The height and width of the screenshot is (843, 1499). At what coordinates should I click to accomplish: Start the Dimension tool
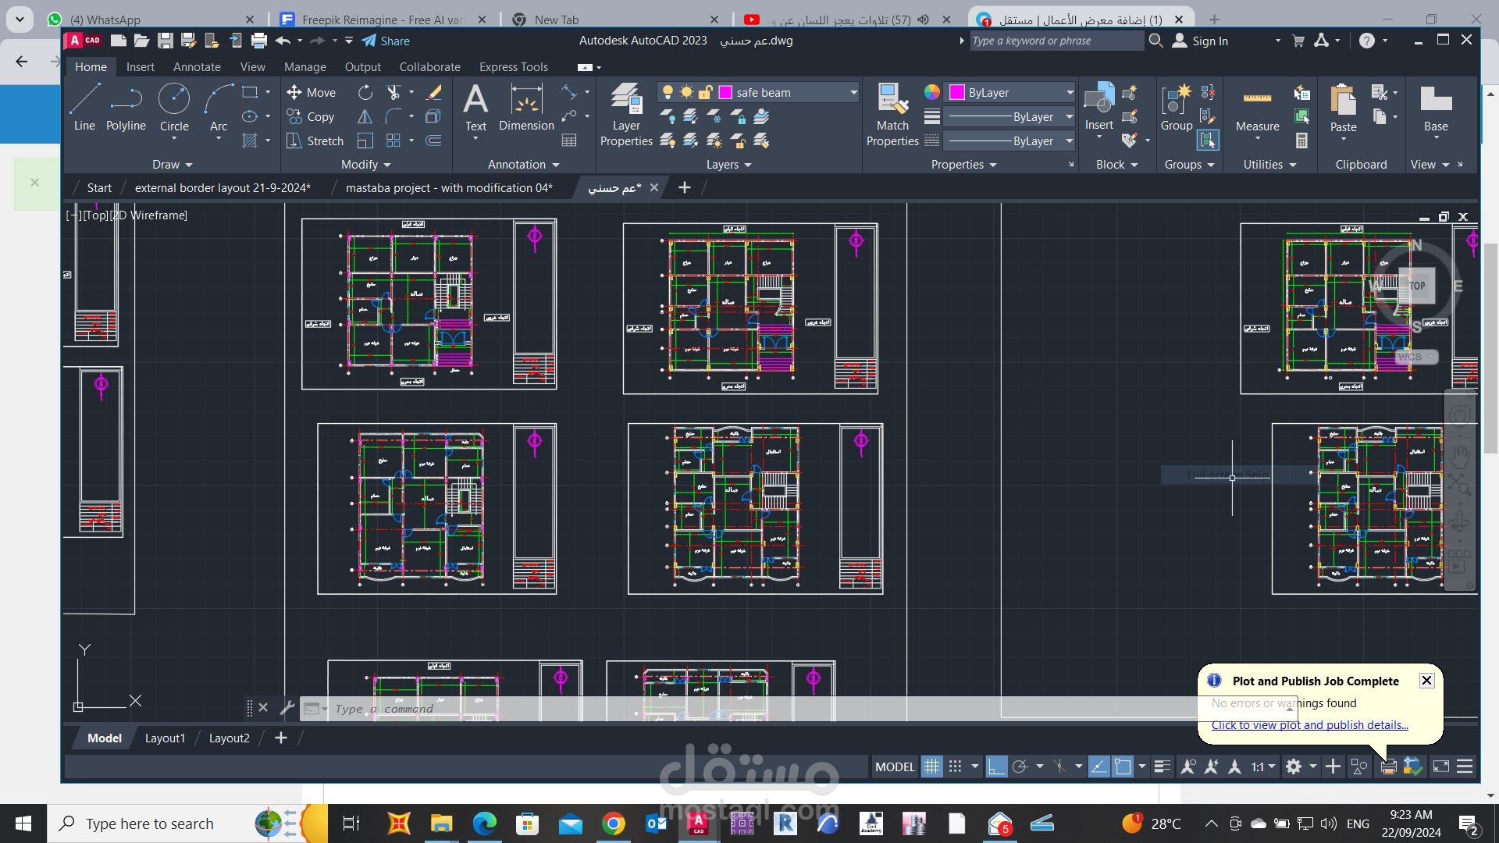click(526, 108)
